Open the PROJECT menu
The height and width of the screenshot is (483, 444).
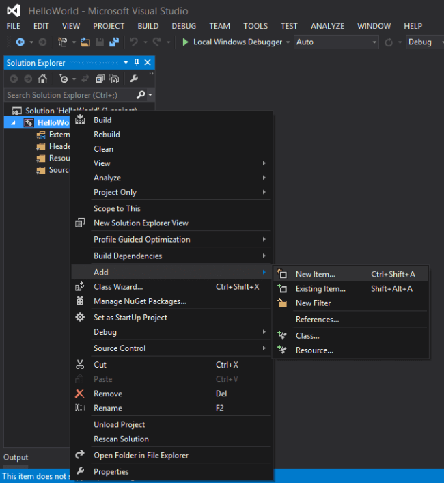tap(109, 26)
